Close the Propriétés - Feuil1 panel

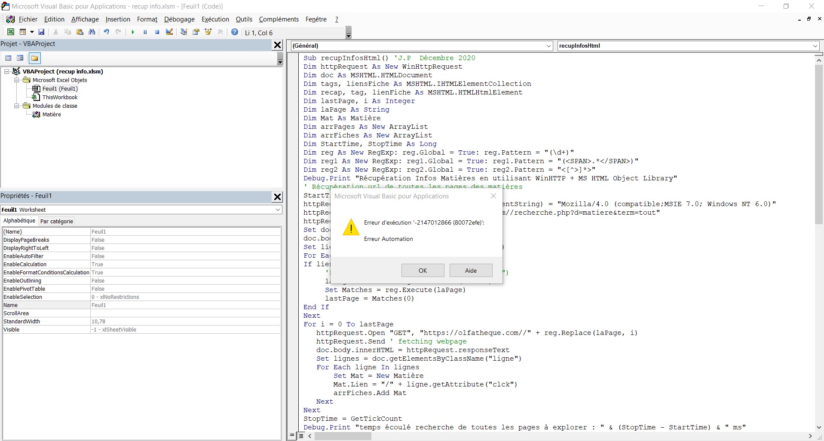[x=278, y=197]
